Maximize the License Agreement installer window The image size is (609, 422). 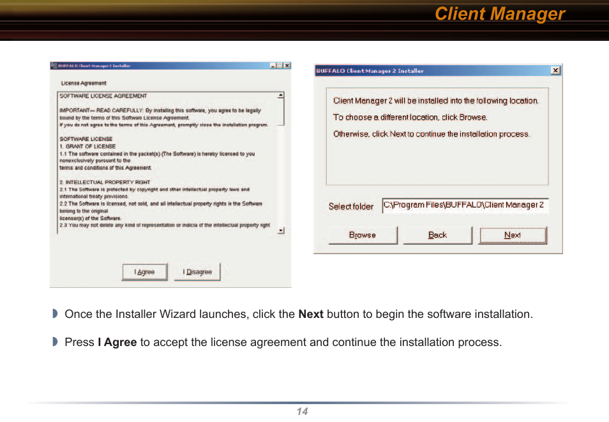(x=280, y=66)
